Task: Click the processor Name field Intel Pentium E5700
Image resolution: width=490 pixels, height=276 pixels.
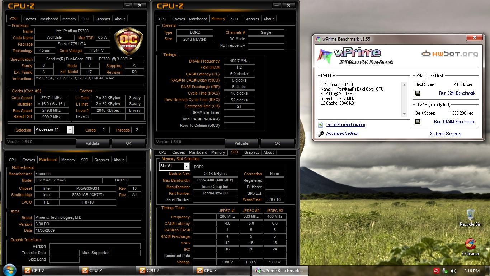Action: coord(72,31)
